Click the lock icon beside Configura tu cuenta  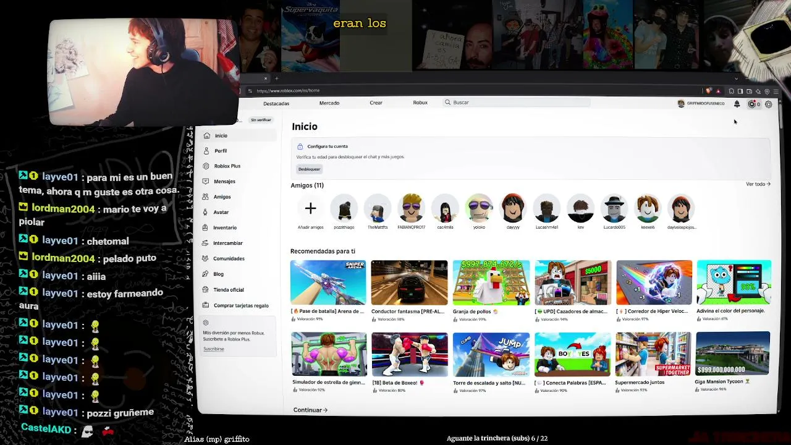300,146
